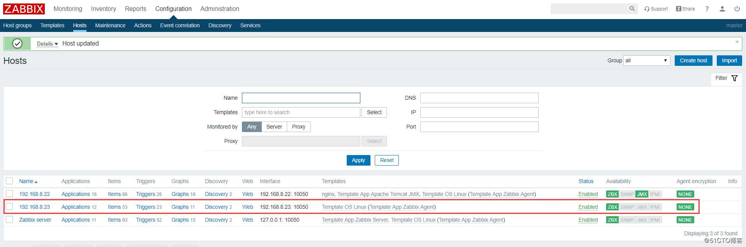Screen dimensions: 746x247
Task: Click the sign out power icon
Action: [737, 9]
